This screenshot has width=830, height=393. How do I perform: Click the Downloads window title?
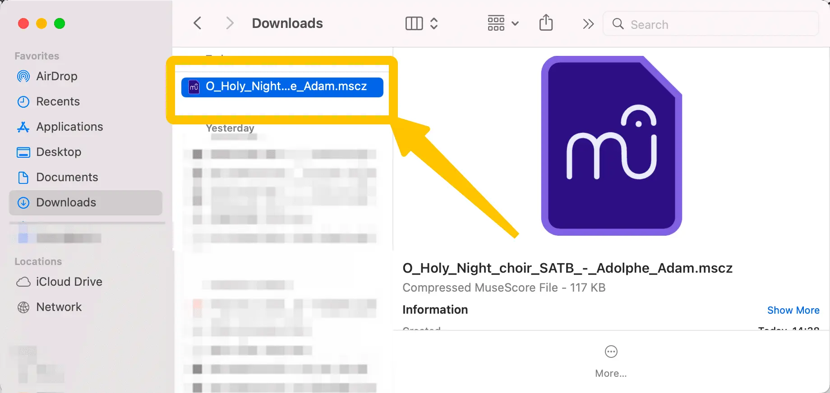pyautogui.click(x=287, y=23)
